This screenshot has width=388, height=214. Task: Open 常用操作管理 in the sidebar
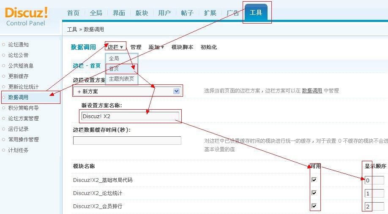pos(23,140)
